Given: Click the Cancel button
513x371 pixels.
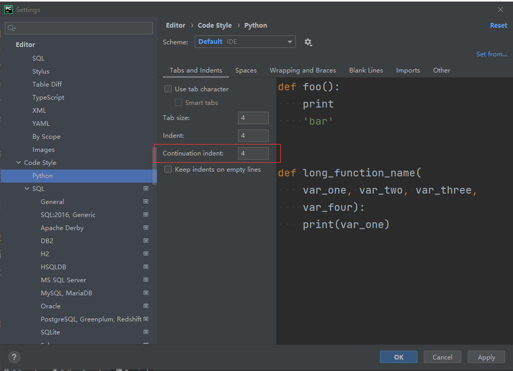Looking at the screenshot, I should point(443,357).
